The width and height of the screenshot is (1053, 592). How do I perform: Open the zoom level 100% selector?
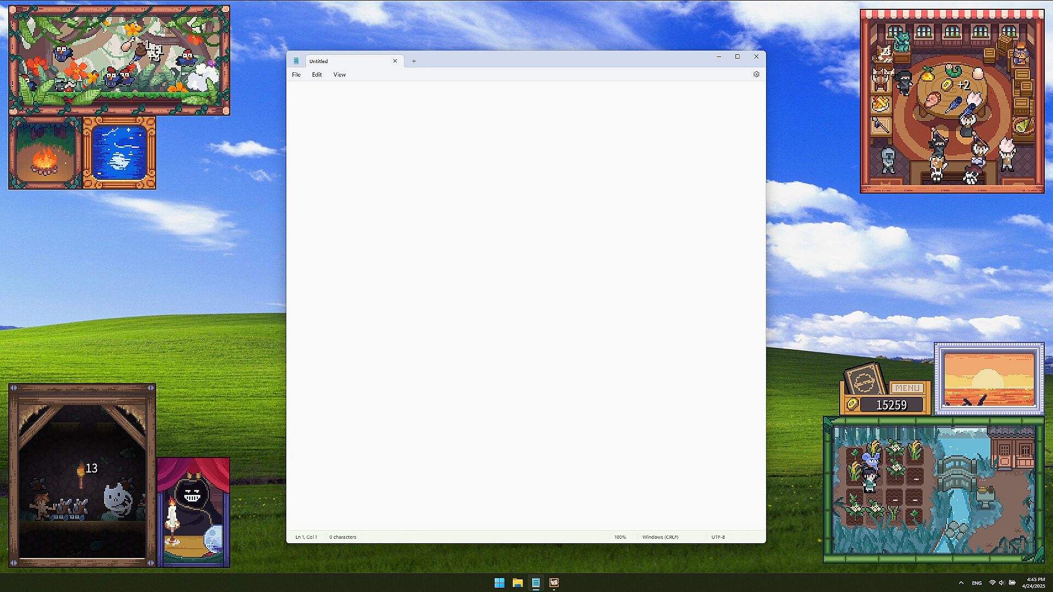click(620, 537)
